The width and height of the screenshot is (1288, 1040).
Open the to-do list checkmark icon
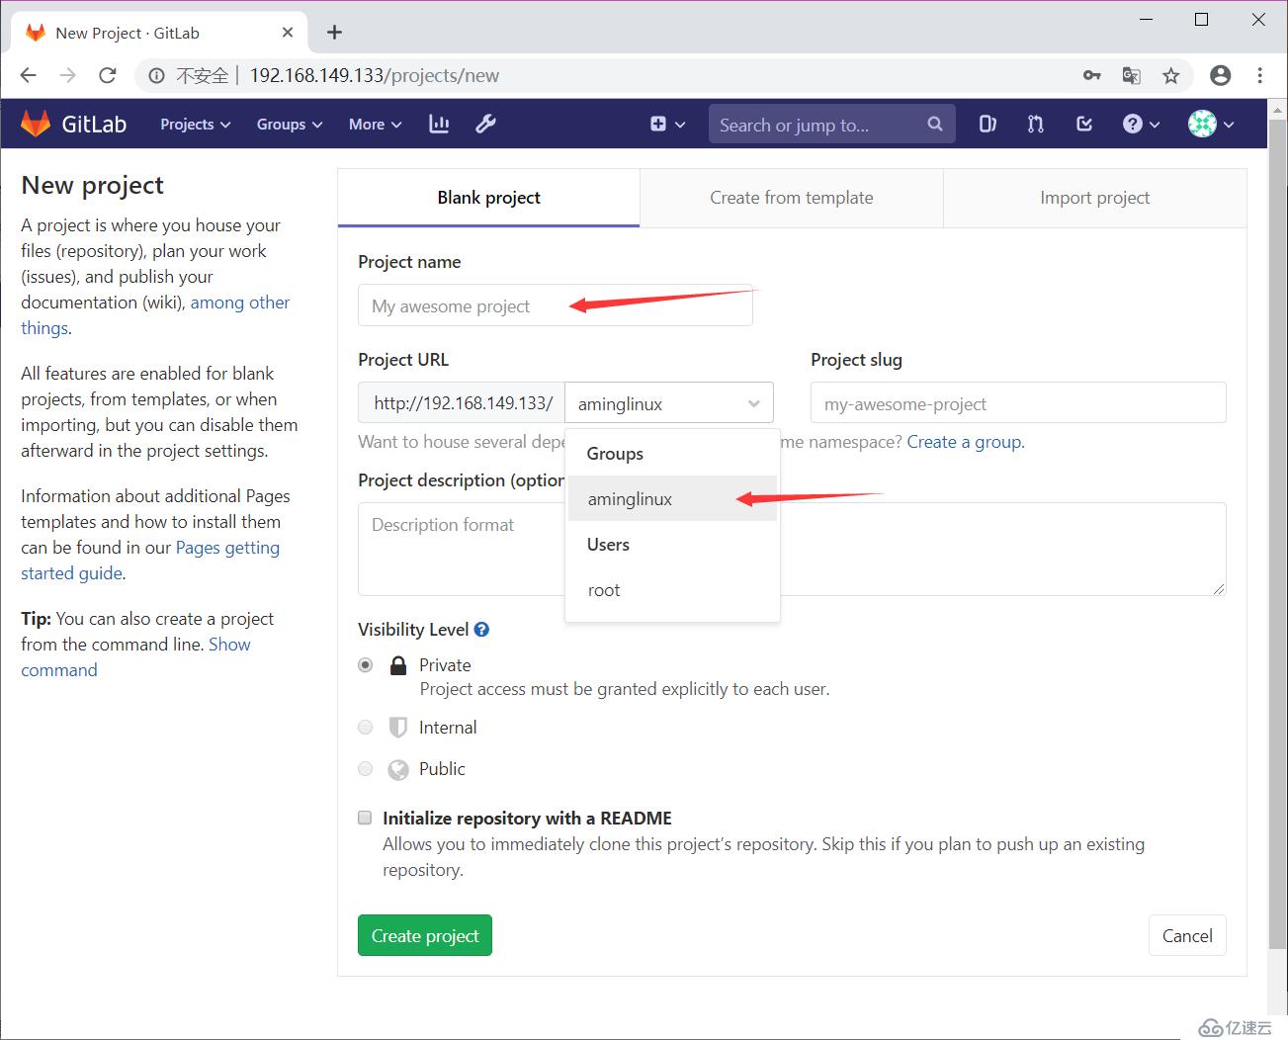pos(1084,124)
